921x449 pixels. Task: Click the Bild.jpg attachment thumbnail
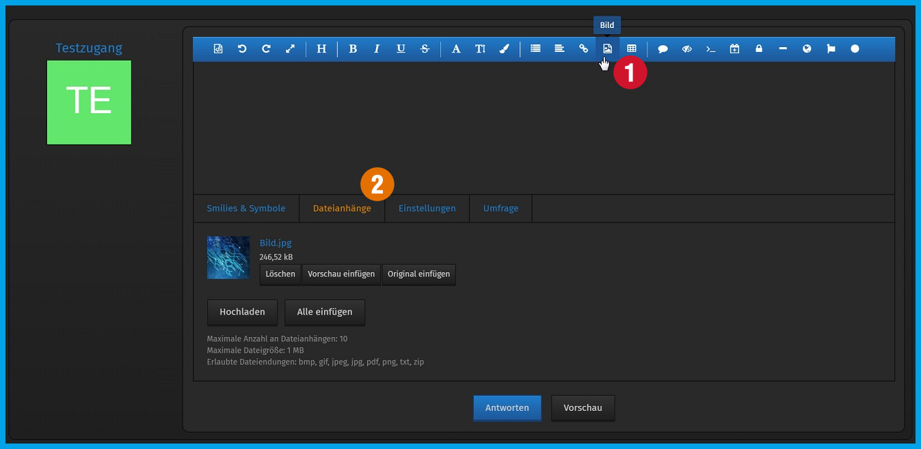coord(228,257)
